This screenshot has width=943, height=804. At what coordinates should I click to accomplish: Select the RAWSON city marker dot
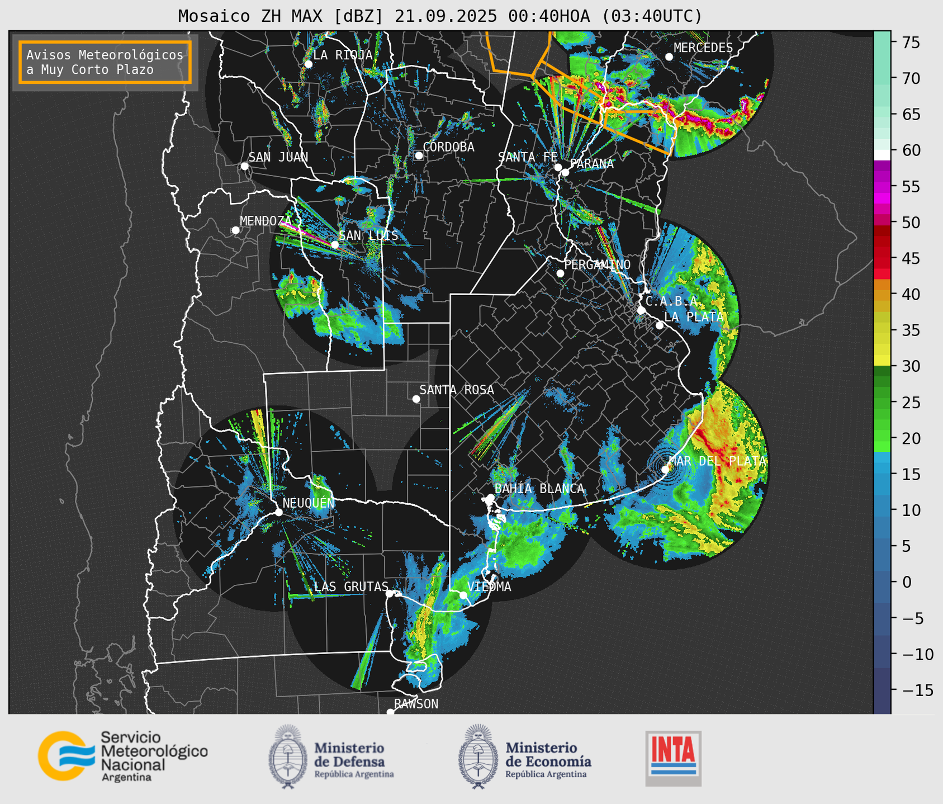(x=390, y=712)
